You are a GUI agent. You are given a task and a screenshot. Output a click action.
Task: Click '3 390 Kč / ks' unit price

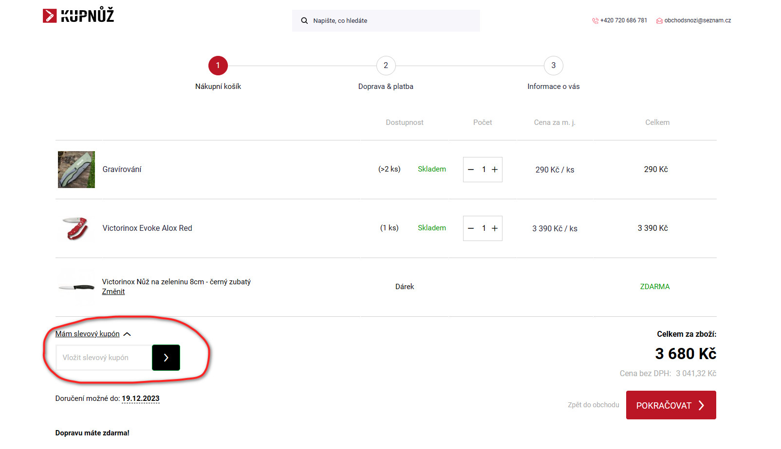(x=555, y=229)
